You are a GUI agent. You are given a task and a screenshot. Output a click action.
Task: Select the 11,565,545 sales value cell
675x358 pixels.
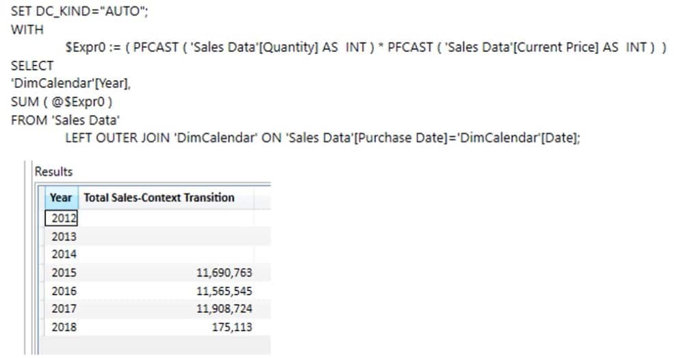tap(166, 291)
